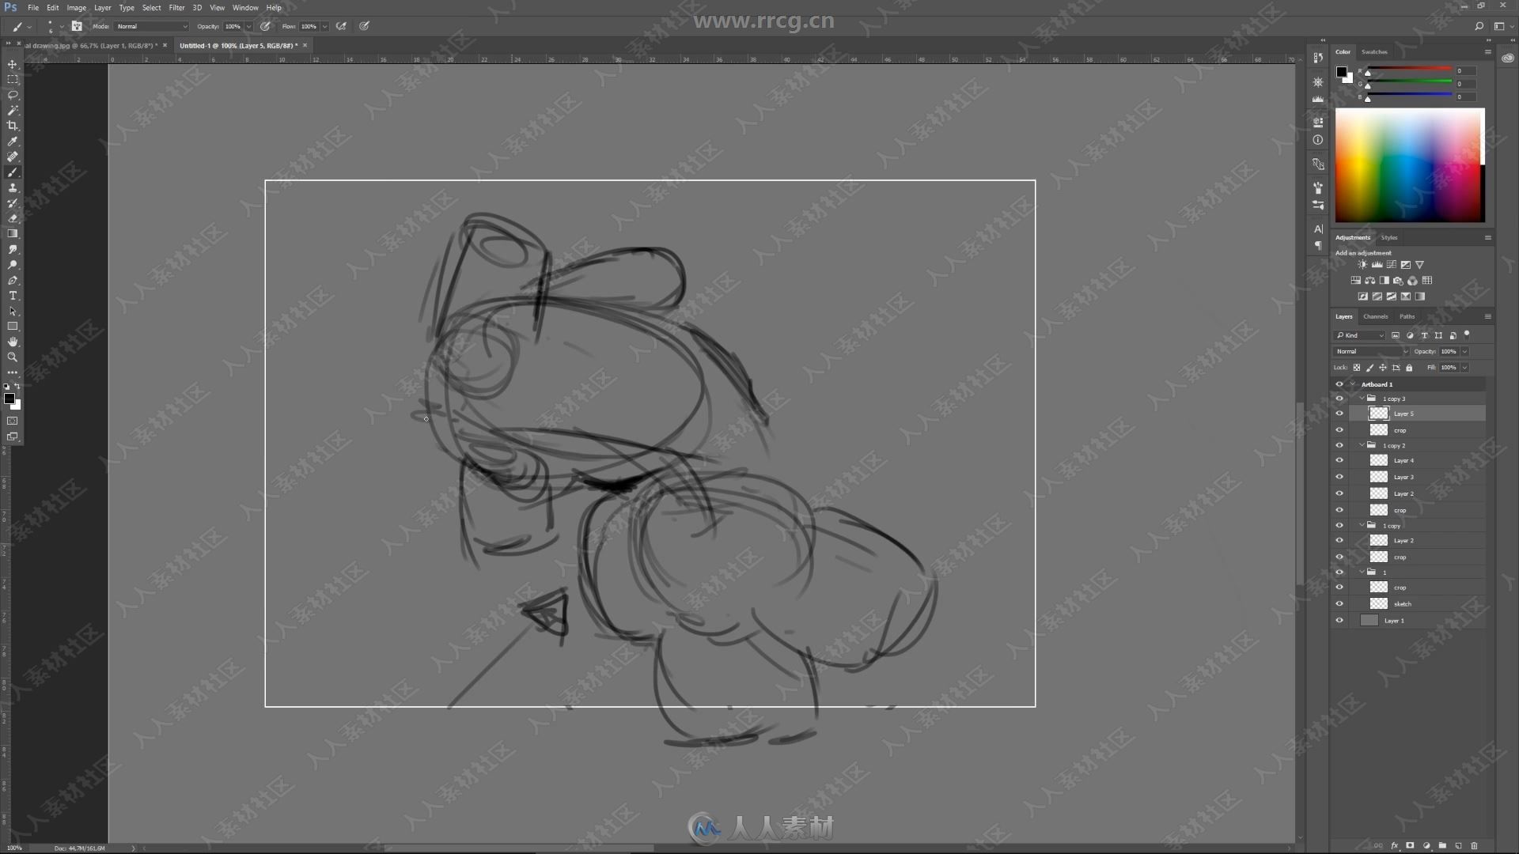Toggle visibility of group 1 copy

click(1339, 525)
